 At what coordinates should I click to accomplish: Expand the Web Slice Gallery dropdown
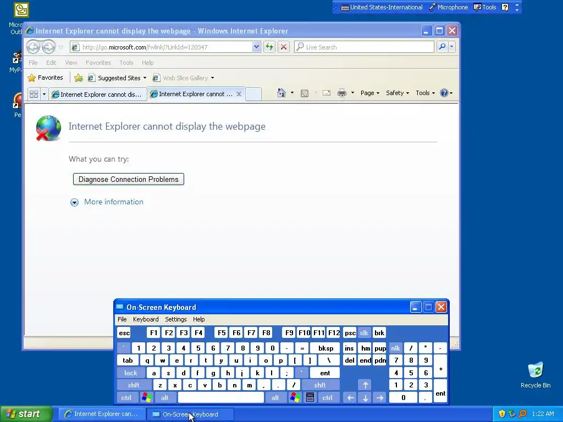point(212,78)
